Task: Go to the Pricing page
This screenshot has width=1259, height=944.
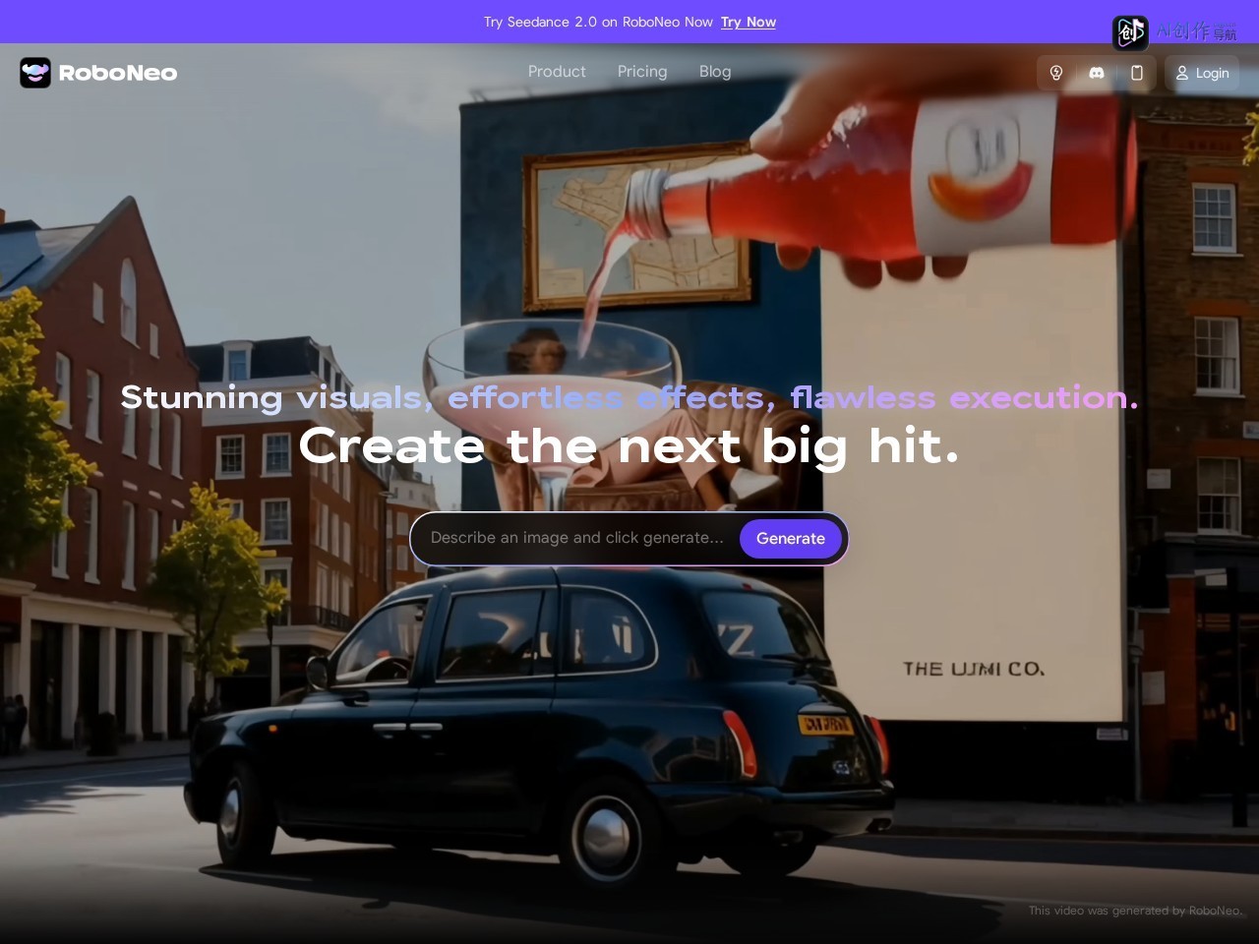Action: (x=642, y=72)
